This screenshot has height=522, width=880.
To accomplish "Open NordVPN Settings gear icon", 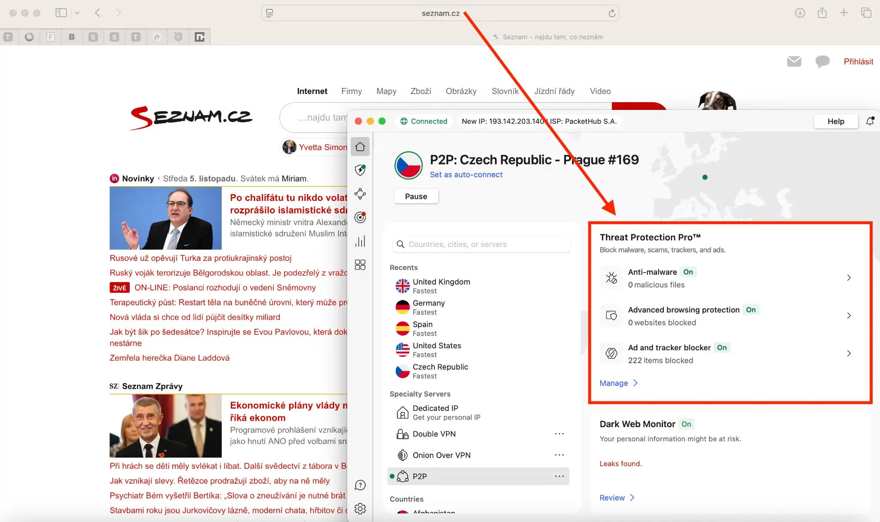I will point(360,509).
